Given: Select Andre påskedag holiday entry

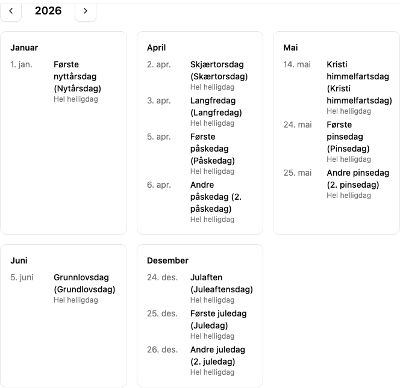Looking at the screenshot, I should [x=200, y=202].
